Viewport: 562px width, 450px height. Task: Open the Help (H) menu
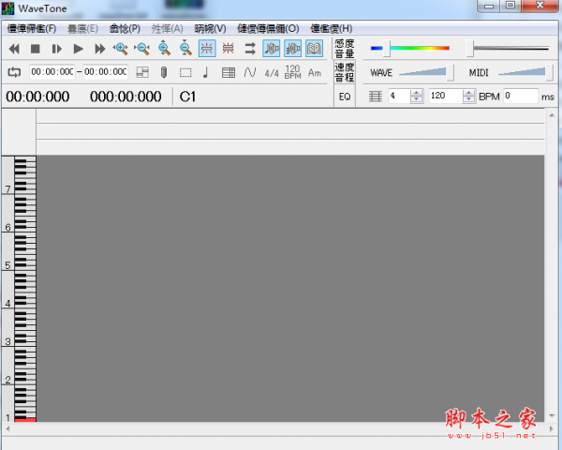click(332, 29)
